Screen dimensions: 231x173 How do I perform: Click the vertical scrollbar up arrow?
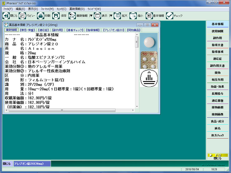tap(137, 34)
